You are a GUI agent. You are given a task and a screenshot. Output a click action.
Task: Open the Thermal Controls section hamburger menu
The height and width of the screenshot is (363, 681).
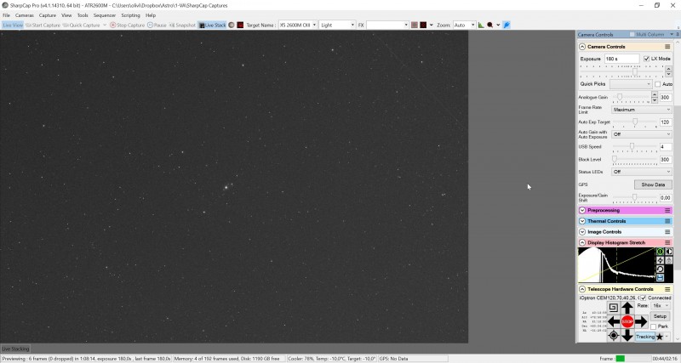[x=667, y=221]
